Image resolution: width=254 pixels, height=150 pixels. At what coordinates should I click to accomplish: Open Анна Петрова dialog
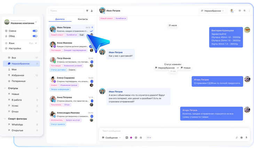coord(71,101)
